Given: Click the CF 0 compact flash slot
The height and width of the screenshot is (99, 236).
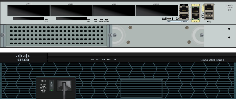Looking at the screenshot, I should click(x=72, y=19).
